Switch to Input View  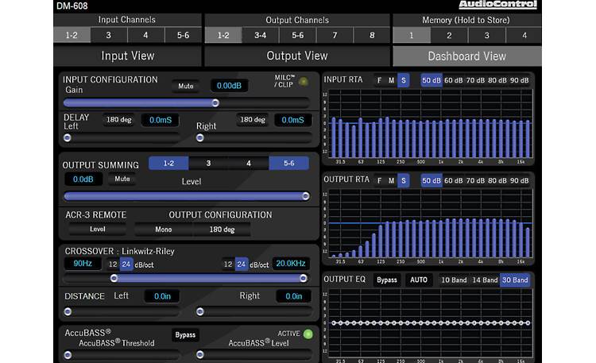click(x=128, y=56)
